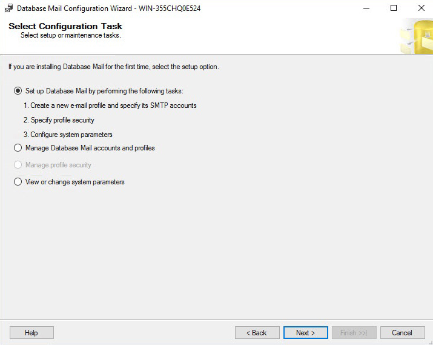Click the 'installing Database Mail for the first time' instruction
The width and height of the screenshot is (433, 345).
pyautogui.click(x=113, y=67)
